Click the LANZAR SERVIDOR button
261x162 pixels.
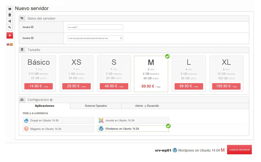click(x=239, y=150)
